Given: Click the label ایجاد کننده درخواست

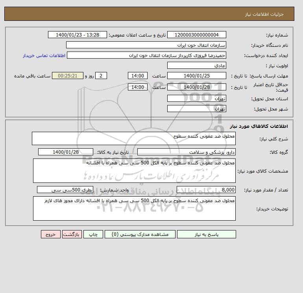Looking at the screenshot, I should pos(266,55).
